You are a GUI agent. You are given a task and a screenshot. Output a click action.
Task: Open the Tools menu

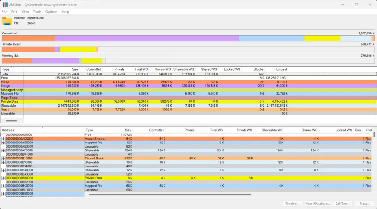(37, 12)
